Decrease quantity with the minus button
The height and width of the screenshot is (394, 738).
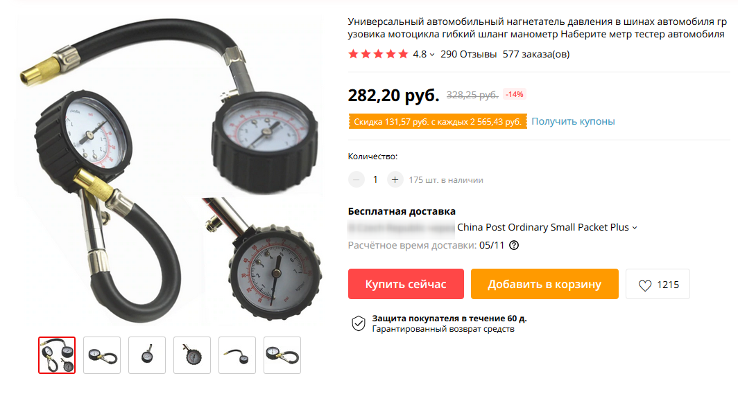tap(357, 179)
